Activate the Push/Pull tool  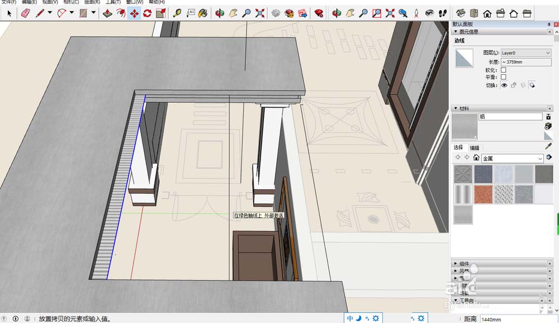pos(107,14)
